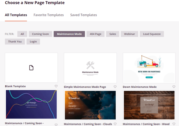Show Sales templates filter
Viewport: 179px width, 126px height.
coord(113,34)
